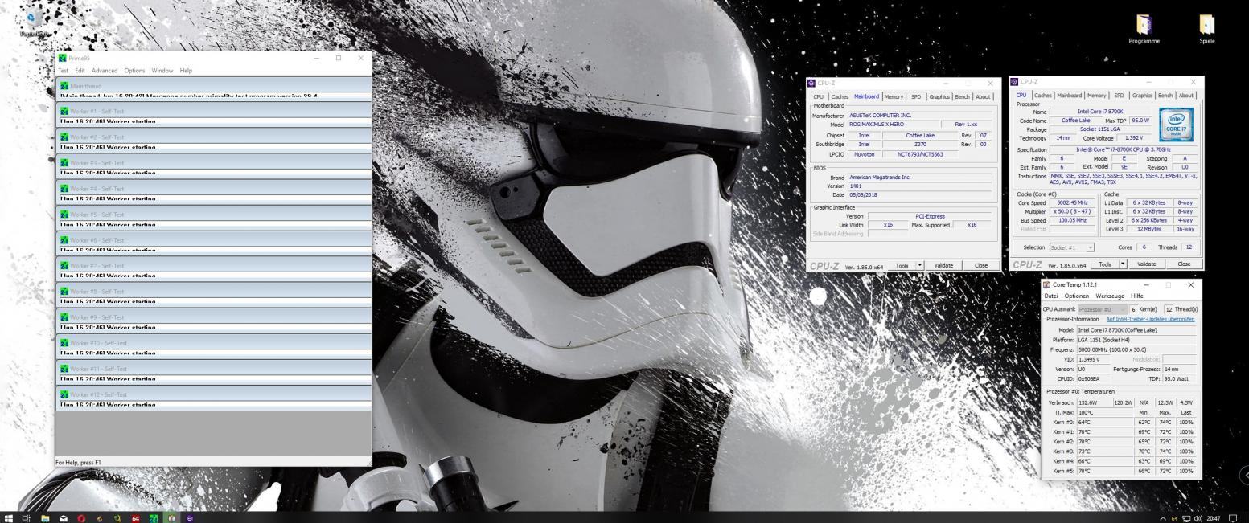
Task: Click Close button in right CPU-Z window
Action: pyautogui.click(x=1184, y=264)
